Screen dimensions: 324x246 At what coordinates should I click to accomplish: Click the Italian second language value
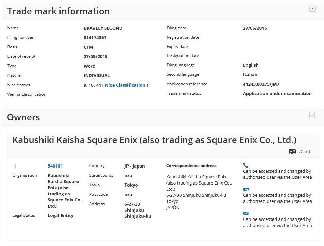click(250, 75)
